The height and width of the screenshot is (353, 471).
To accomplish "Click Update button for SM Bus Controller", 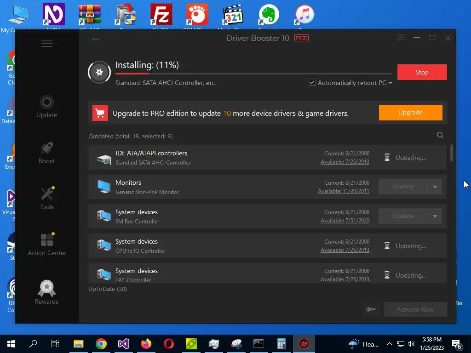I will coord(403,216).
